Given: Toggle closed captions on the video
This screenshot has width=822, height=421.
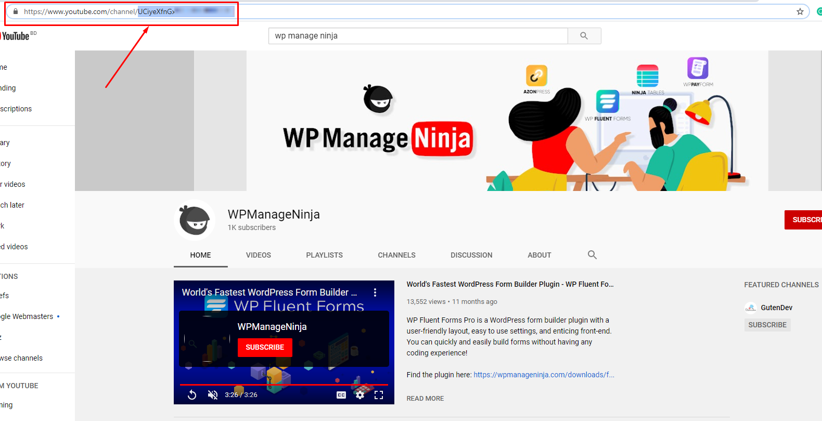Looking at the screenshot, I should (341, 395).
